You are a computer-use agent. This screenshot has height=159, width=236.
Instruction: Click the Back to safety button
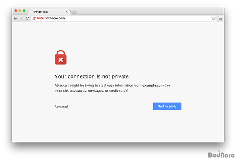167,106
